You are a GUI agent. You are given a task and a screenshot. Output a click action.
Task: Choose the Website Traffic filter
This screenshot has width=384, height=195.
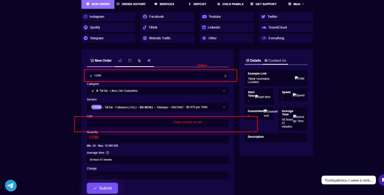click(x=167, y=38)
